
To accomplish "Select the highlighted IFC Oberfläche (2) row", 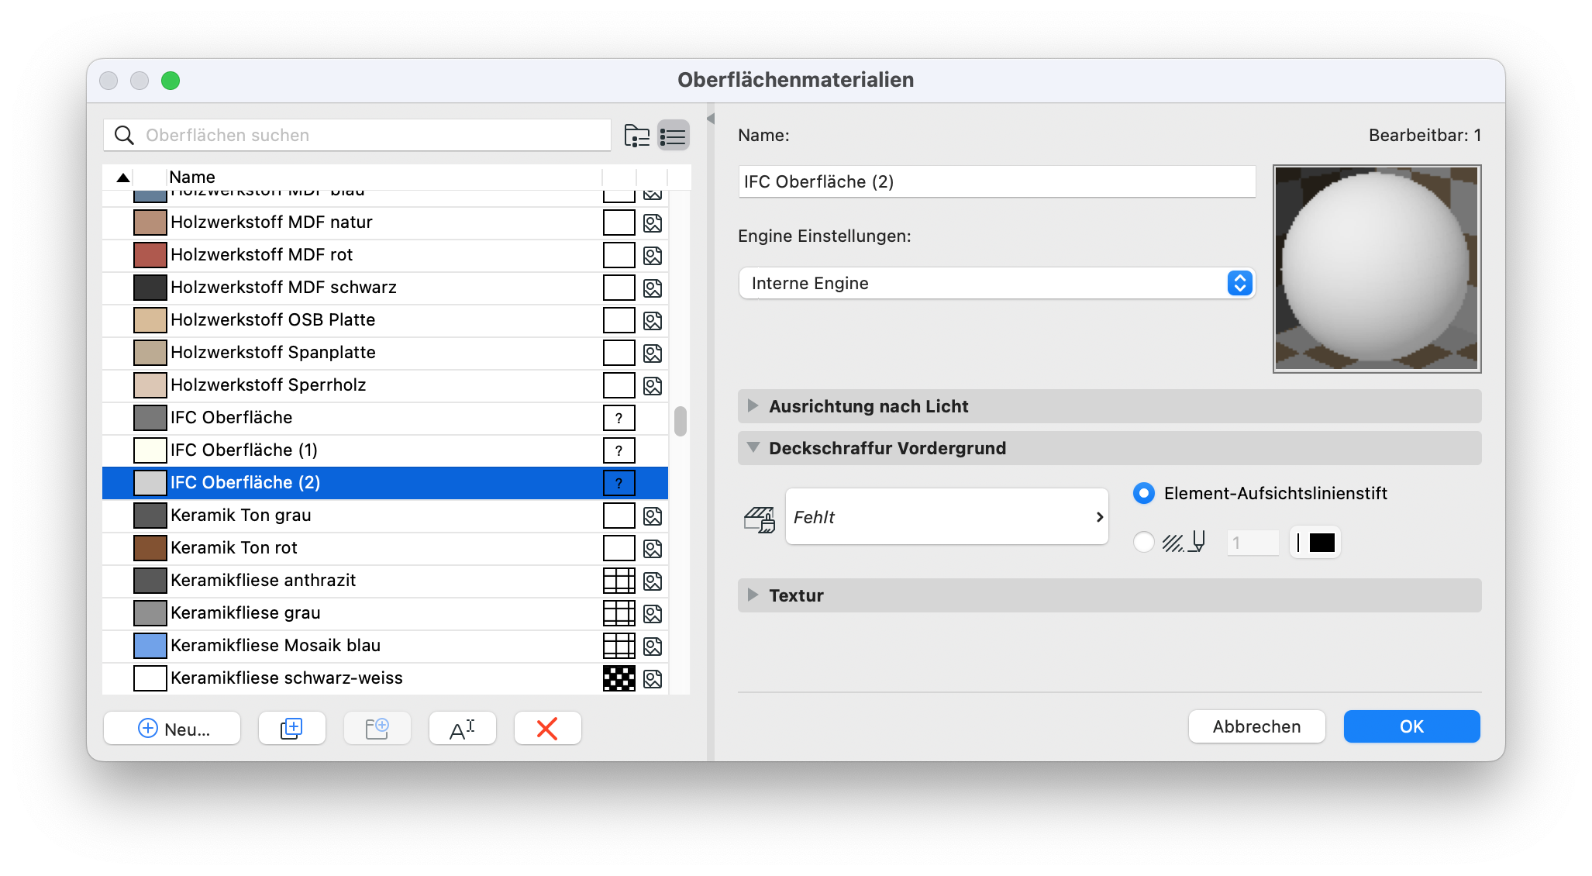I will click(385, 483).
